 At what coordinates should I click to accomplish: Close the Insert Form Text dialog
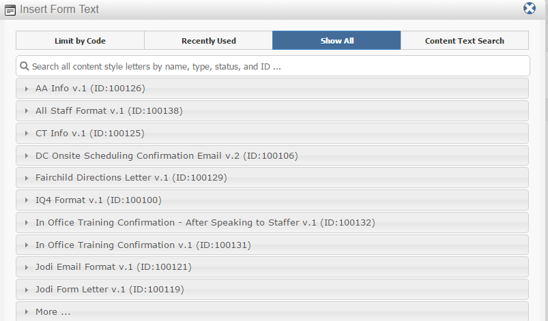(x=529, y=8)
